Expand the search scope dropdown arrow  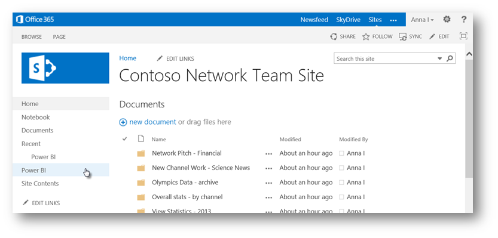click(439, 58)
